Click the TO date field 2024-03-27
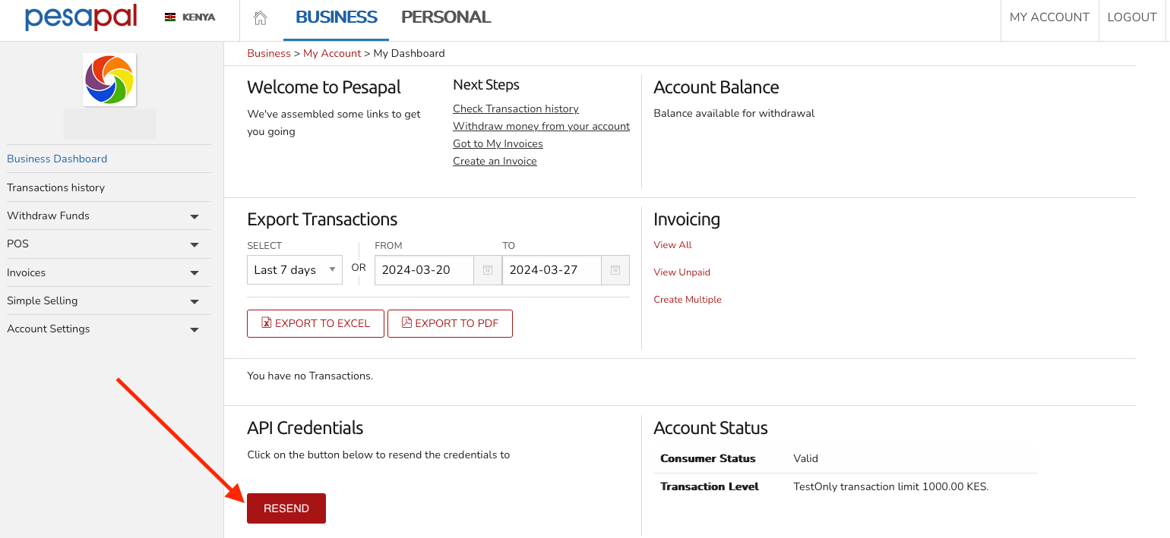The width and height of the screenshot is (1170, 538). pyautogui.click(x=552, y=270)
